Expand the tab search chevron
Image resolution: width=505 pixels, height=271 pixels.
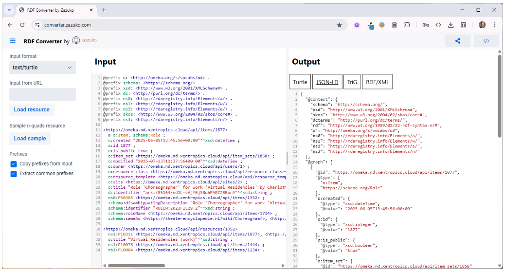click(x=8, y=10)
